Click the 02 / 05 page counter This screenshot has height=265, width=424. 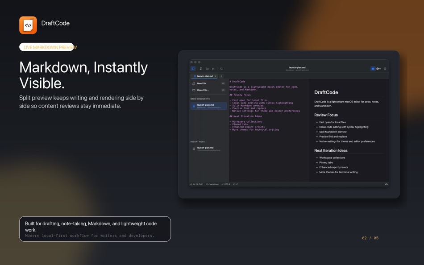(370, 238)
